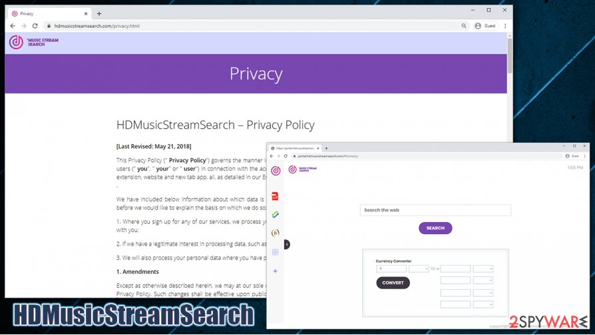Open a new tab in portal window
This screenshot has width=595, height=335.
point(326,148)
